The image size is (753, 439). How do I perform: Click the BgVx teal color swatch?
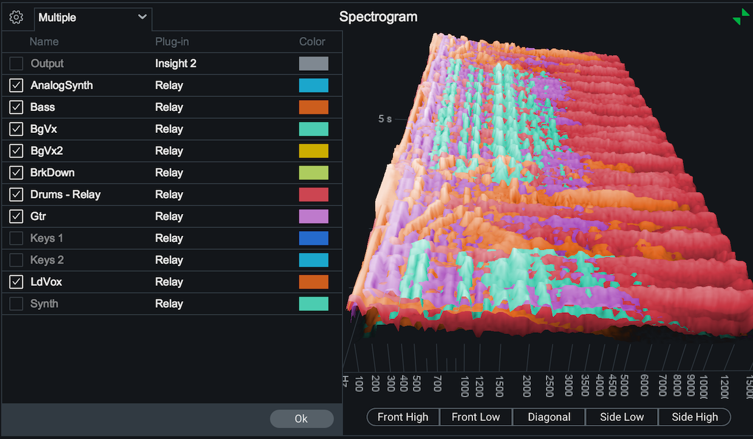click(x=313, y=129)
